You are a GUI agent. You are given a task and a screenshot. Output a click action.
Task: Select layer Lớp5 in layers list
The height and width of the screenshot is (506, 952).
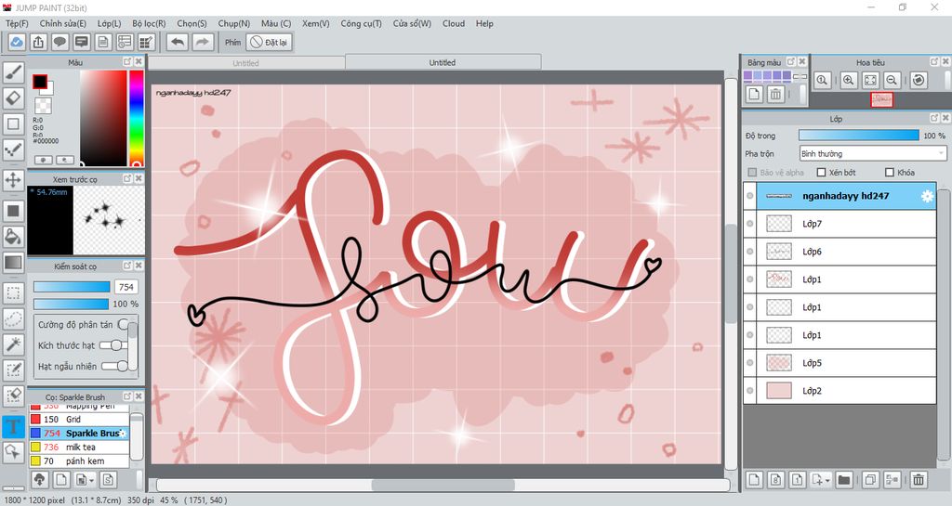point(840,363)
